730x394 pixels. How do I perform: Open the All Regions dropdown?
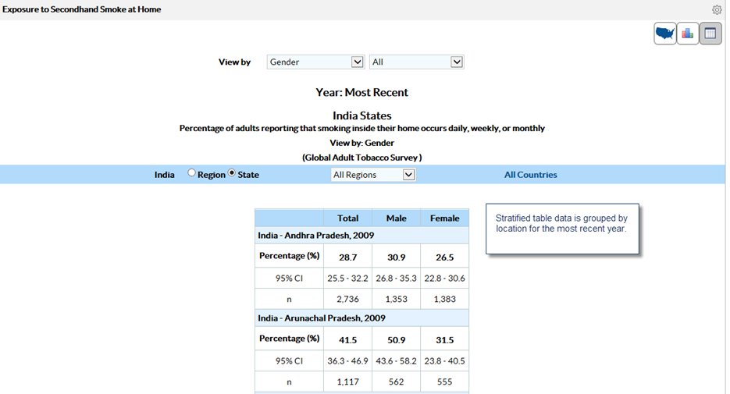(373, 175)
